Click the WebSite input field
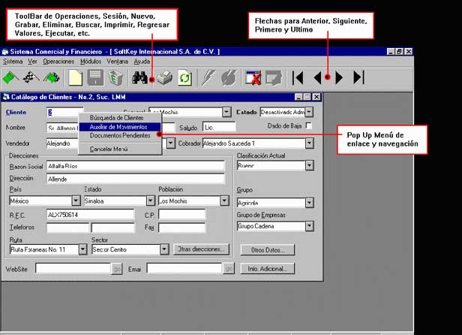 coord(73,269)
